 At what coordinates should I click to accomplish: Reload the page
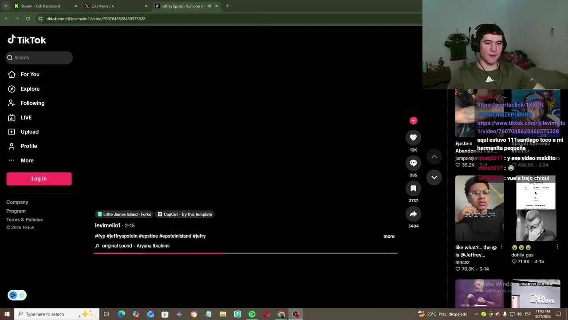(28, 19)
